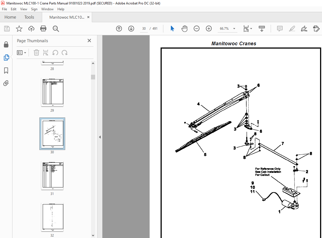The image size is (322, 238).
Task: Click the fit page width icon
Action: pyautogui.click(x=246, y=29)
